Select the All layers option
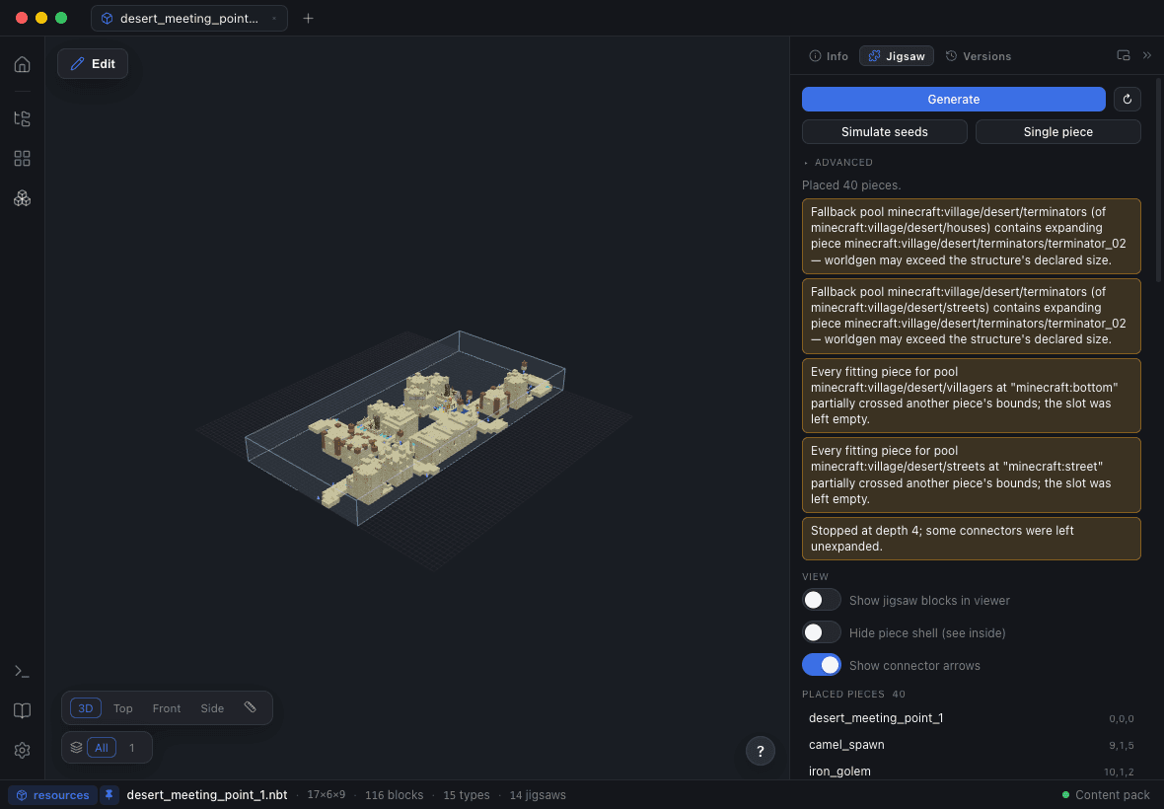 click(101, 748)
